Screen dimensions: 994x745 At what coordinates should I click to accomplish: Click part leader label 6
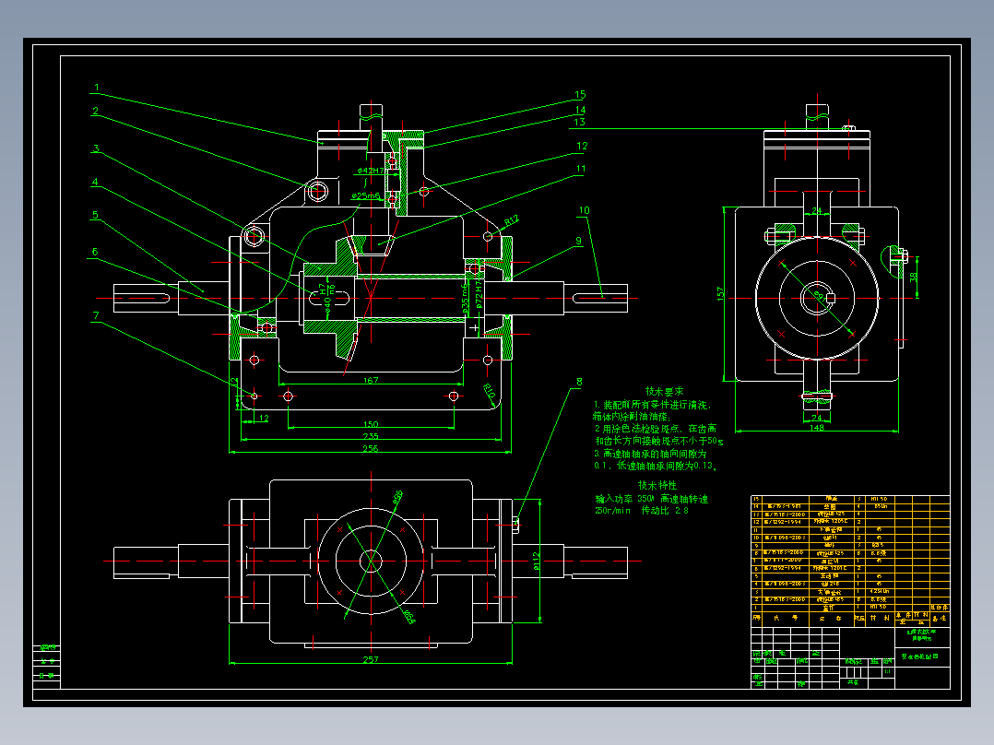pos(95,252)
